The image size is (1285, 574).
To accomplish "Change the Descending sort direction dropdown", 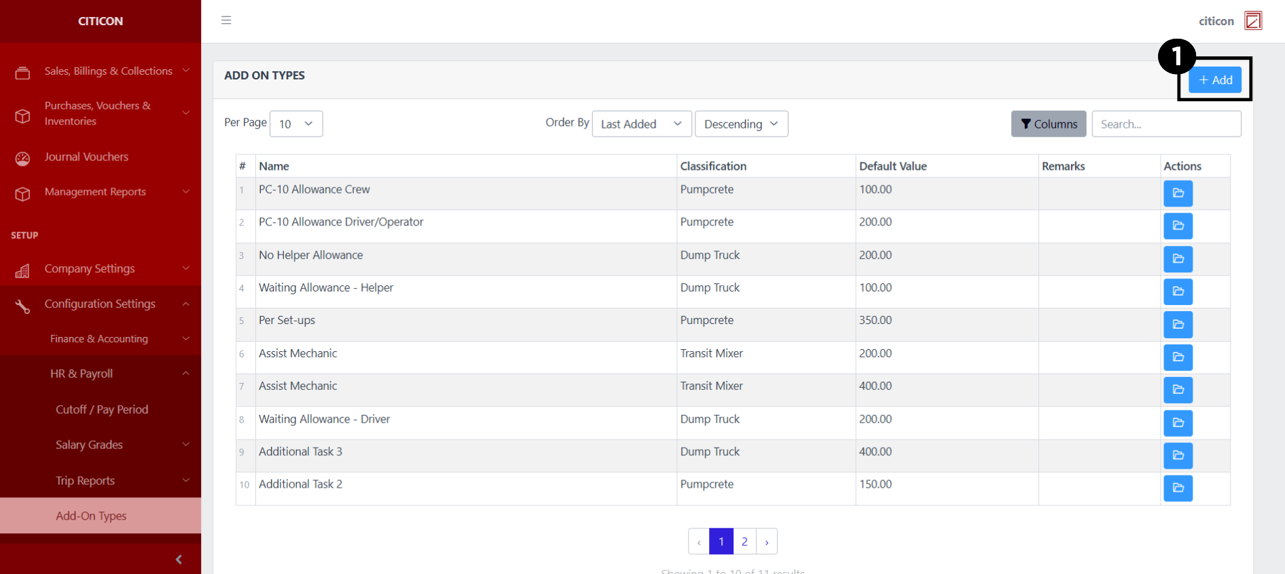I will [741, 124].
